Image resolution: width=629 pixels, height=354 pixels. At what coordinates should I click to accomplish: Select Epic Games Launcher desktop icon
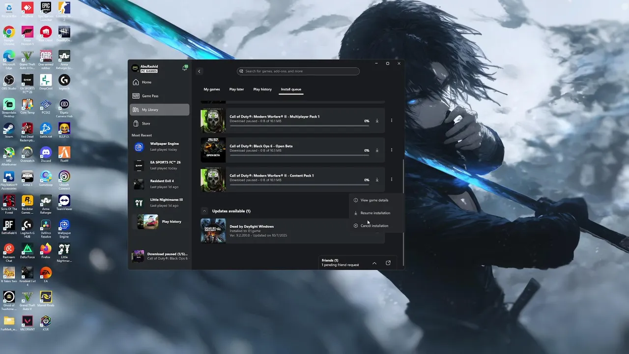pyautogui.click(x=46, y=11)
